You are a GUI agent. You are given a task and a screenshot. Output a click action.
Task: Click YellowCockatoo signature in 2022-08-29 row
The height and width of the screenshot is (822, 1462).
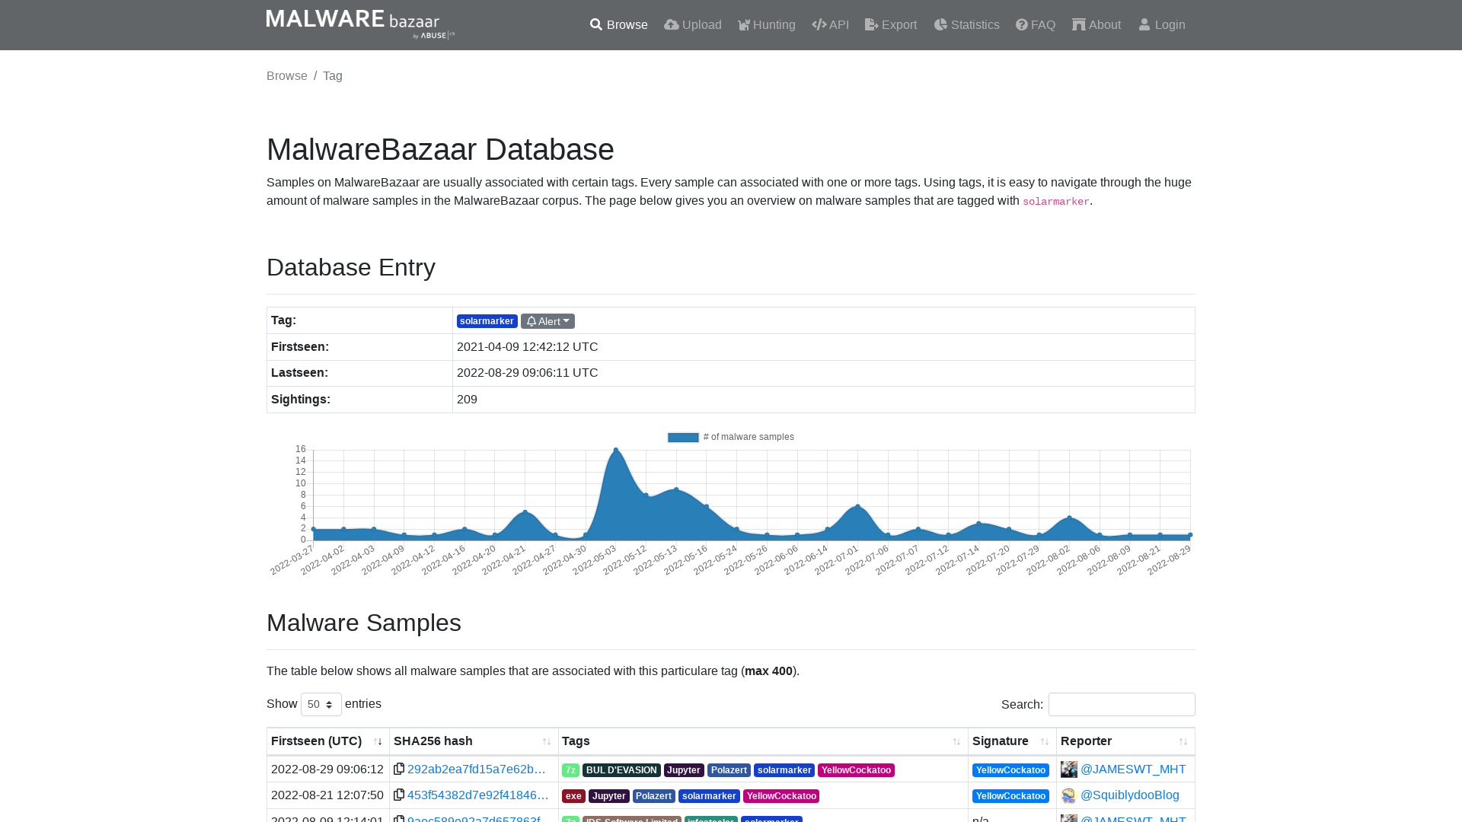tap(1010, 770)
